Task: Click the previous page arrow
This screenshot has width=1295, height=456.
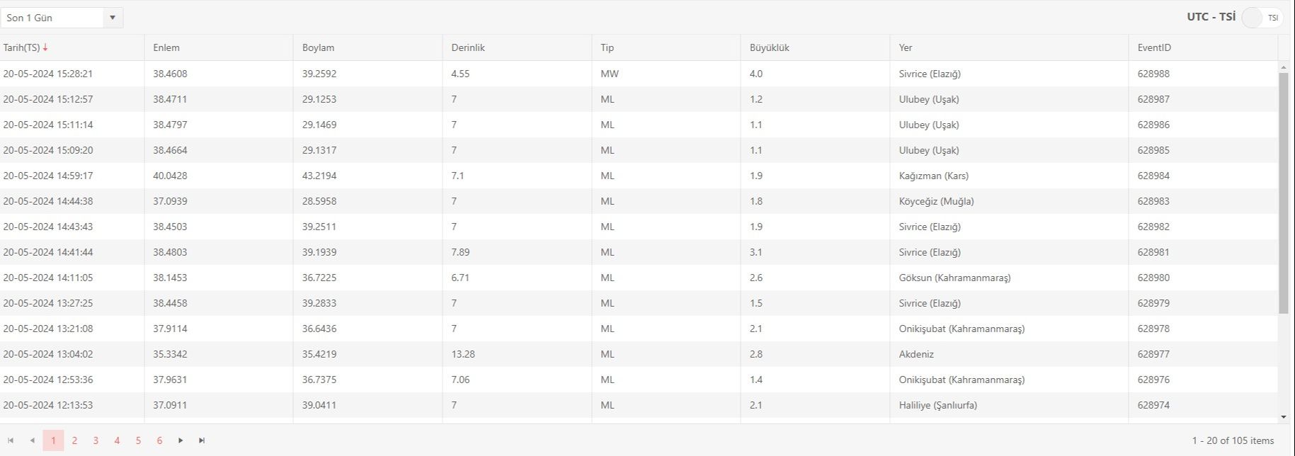Action: 32,440
